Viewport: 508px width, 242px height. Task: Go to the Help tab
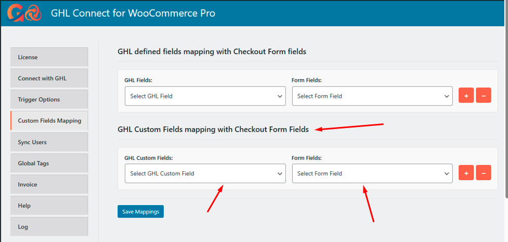[49, 206]
